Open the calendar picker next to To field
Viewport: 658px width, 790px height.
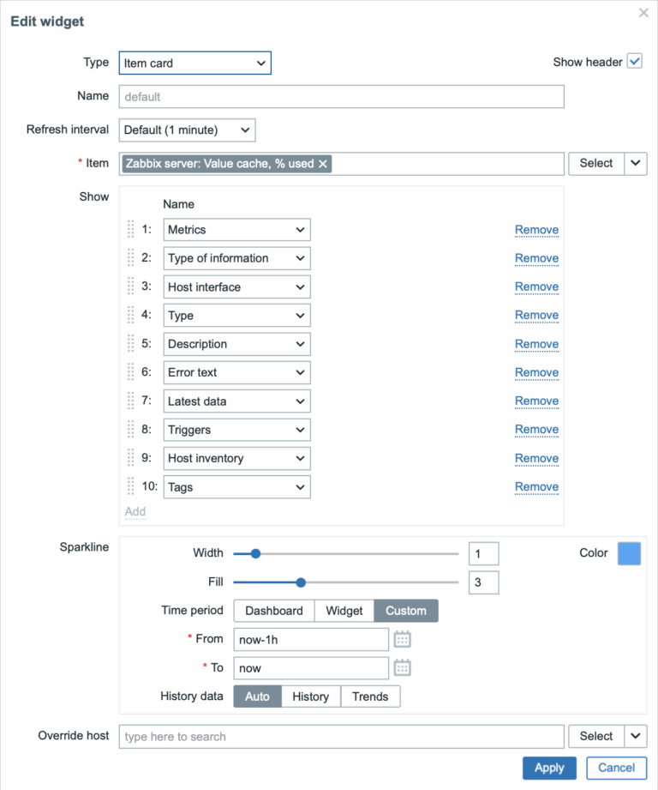tap(401, 667)
